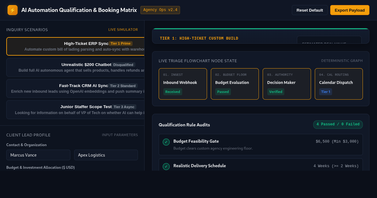Click Export Payload button
Screen dimensions: 377x198
[350, 10]
